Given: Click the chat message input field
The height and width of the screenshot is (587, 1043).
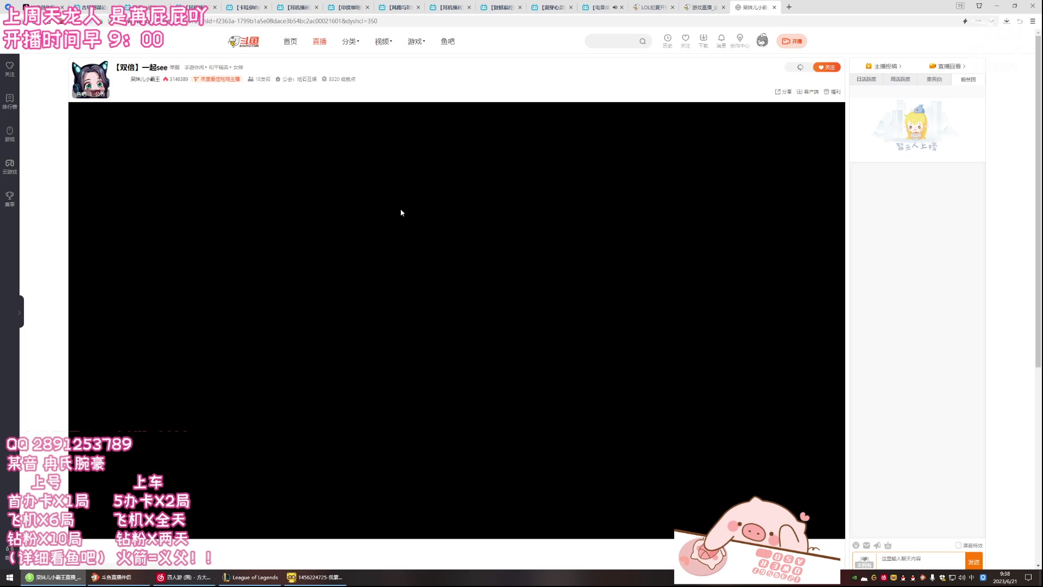Looking at the screenshot, I should (x=921, y=561).
